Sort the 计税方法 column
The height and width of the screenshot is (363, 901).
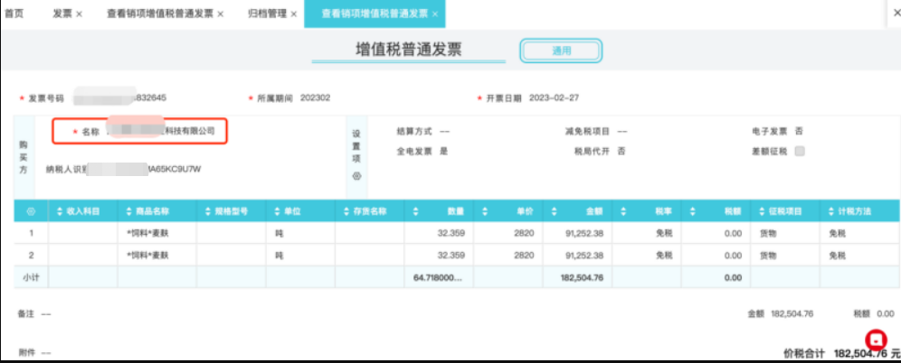point(830,210)
